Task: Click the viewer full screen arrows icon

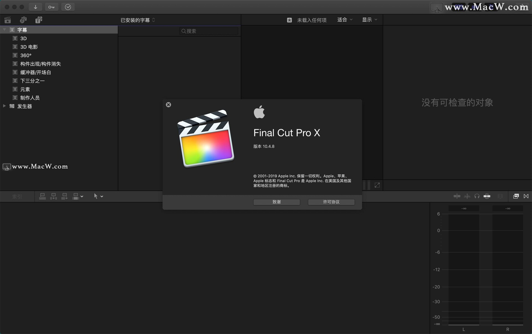Action: point(377,185)
